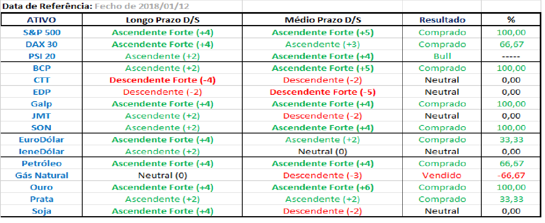Select the Galp asset name
Image resolution: width=545 pixels, height=223 pixels.
click(42, 104)
